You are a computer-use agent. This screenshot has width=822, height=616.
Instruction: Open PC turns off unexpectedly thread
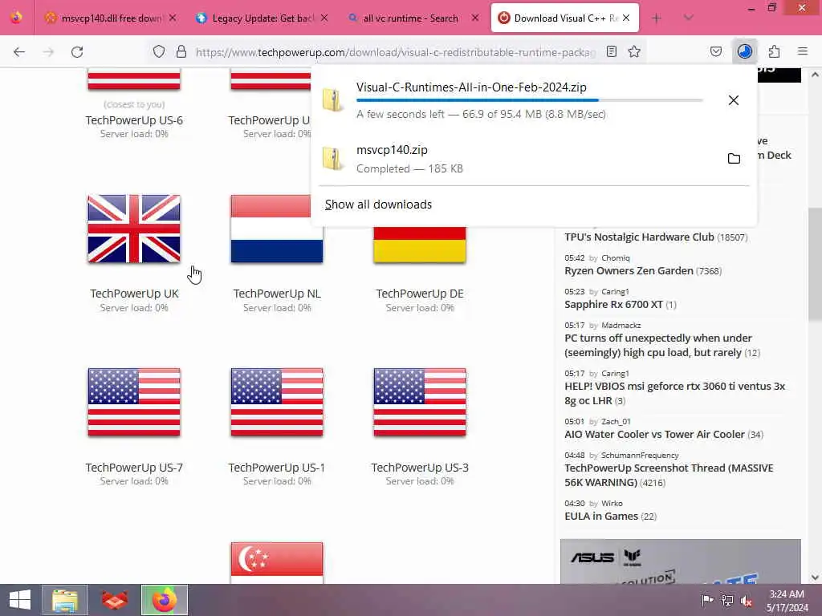click(658, 345)
